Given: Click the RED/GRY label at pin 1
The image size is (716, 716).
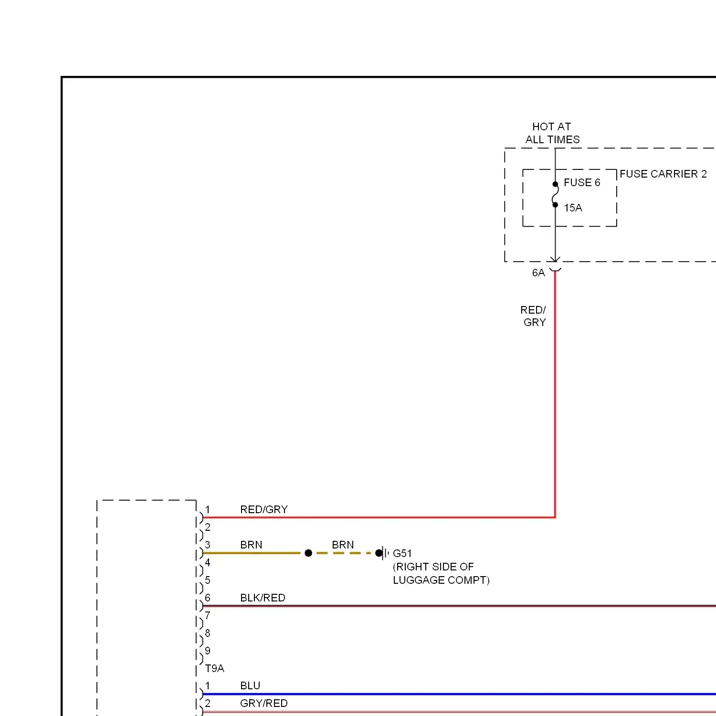Looking at the screenshot, I should (263, 510).
